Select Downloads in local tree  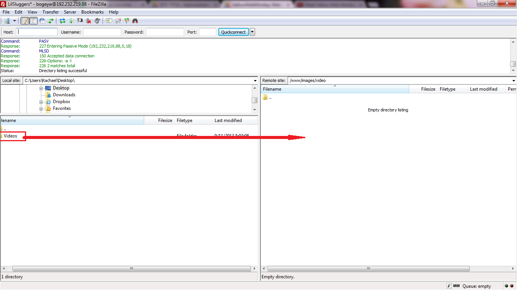pyautogui.click(x=64, y=95)
